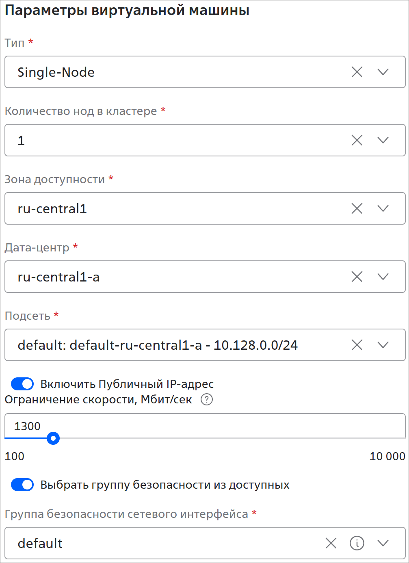The height and width of the screenshot is (563, 409).
Task: Clear the ru-central1-a data center selection
Action: 357,277
